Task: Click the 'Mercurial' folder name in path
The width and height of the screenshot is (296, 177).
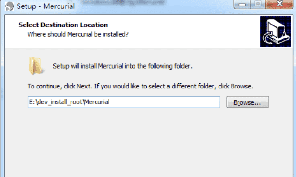Action: coord(97,102)
